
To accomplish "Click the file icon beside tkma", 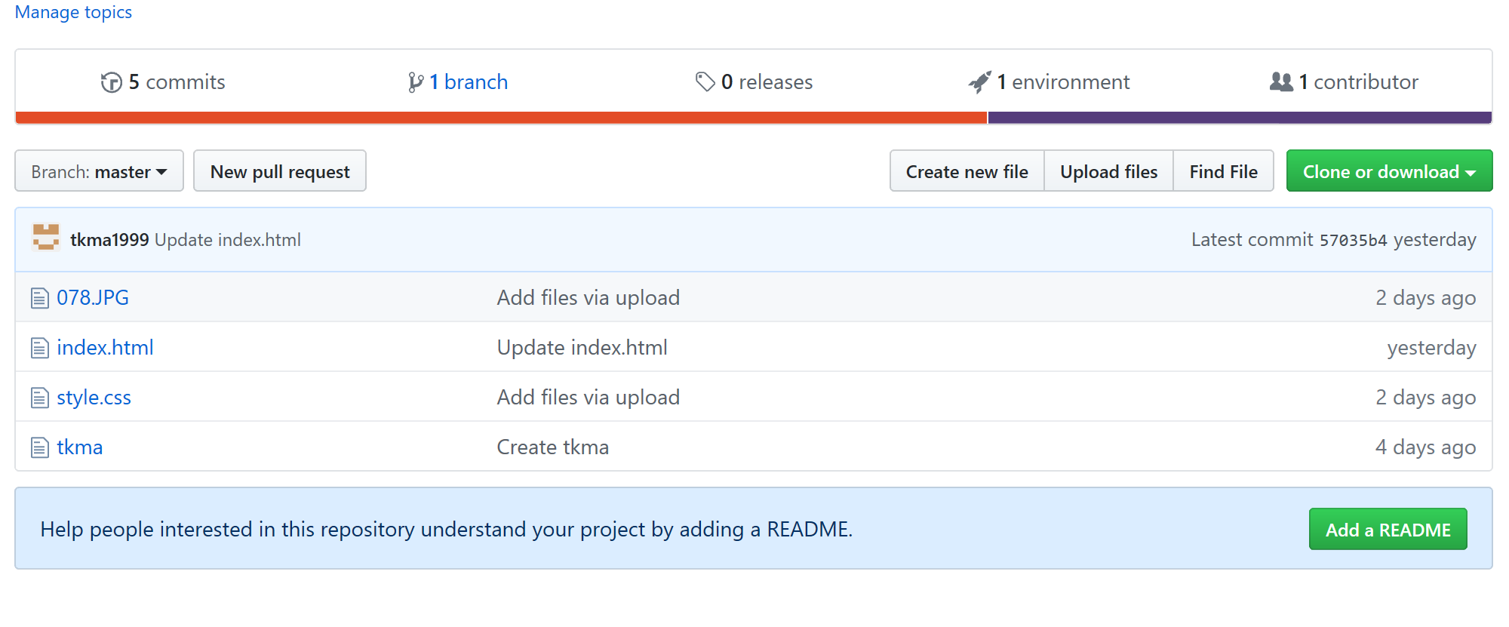I will (40, 447).
